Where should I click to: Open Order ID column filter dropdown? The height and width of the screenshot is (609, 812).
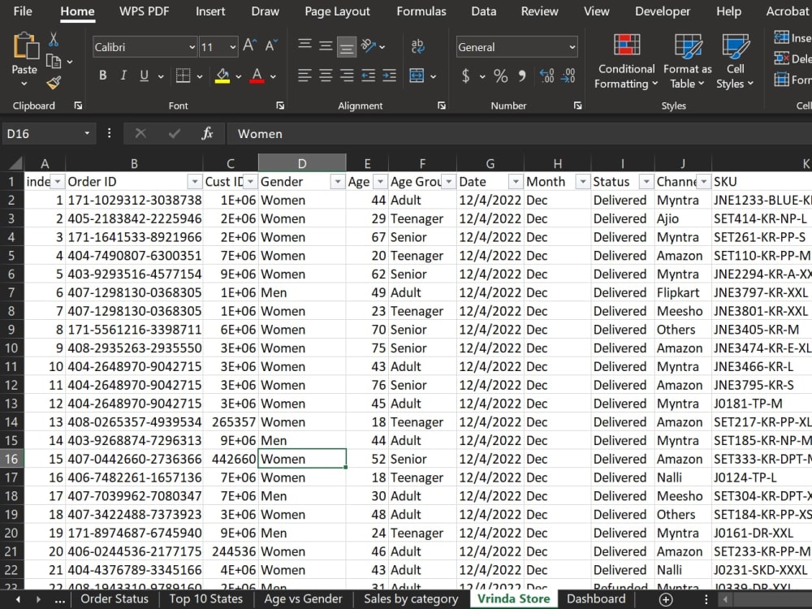tap(194, 182)
